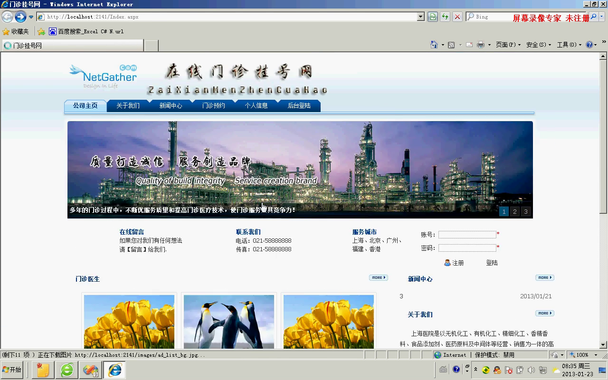Click the browser Back arrow button

pyautogui.click(x=8, y=17)
